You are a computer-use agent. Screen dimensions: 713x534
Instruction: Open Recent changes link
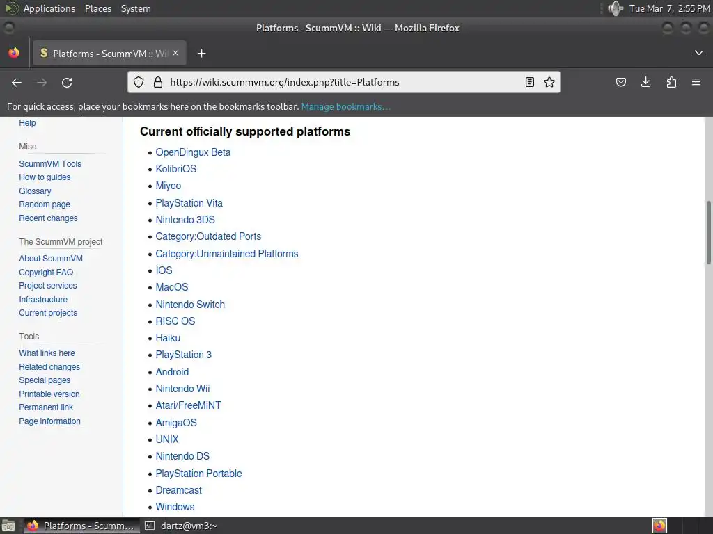click(48, 218)
